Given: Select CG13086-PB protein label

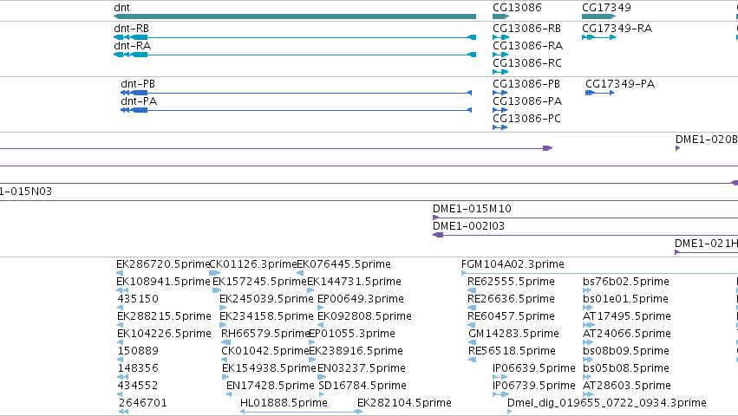Looking at the screenshot, I should click(526, 84).
